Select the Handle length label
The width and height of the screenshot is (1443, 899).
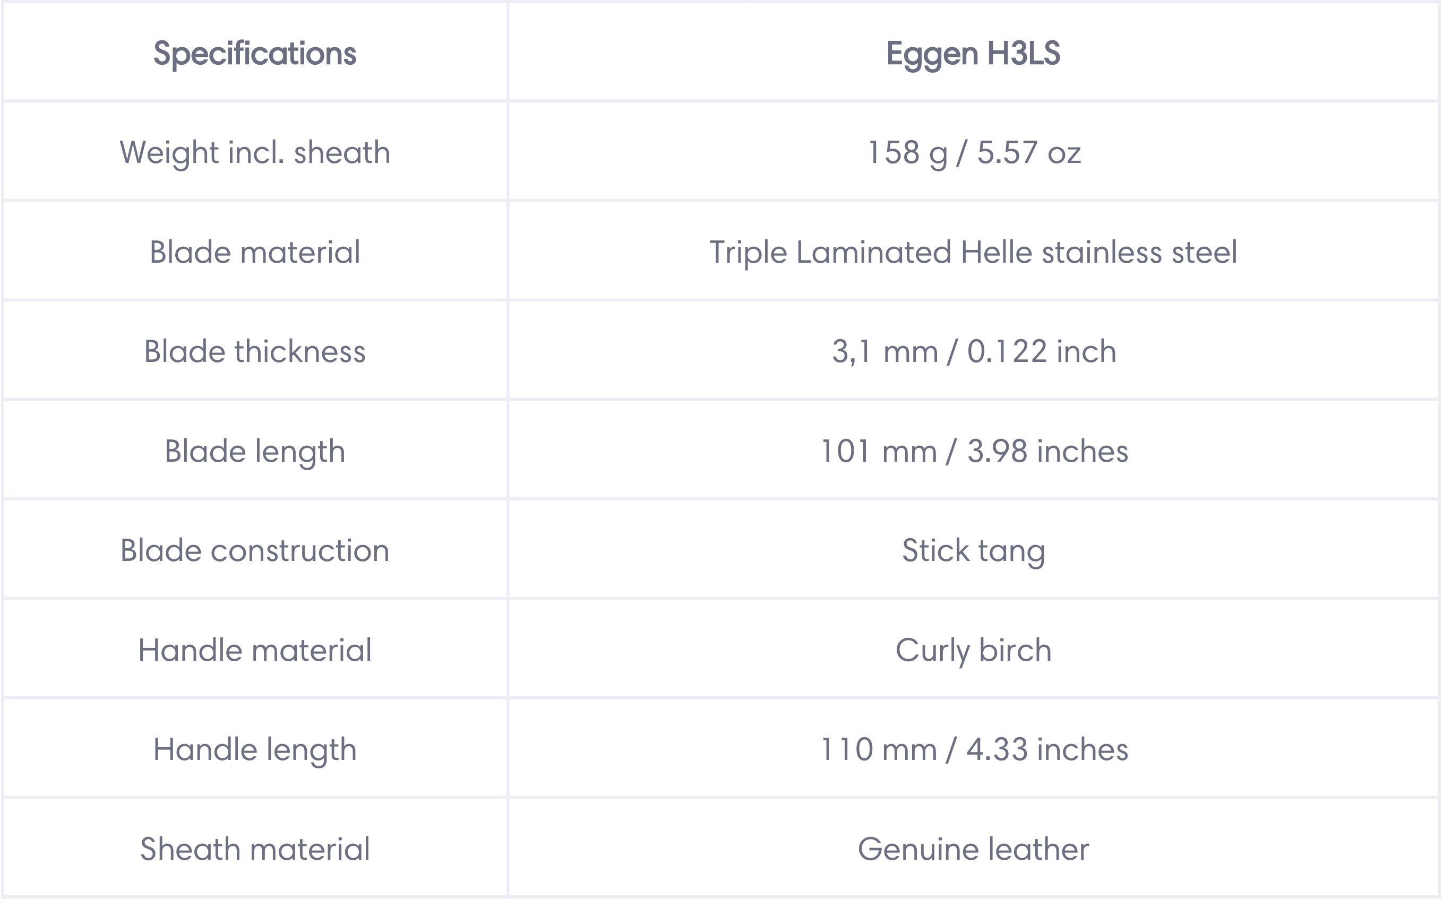(255, 750)
